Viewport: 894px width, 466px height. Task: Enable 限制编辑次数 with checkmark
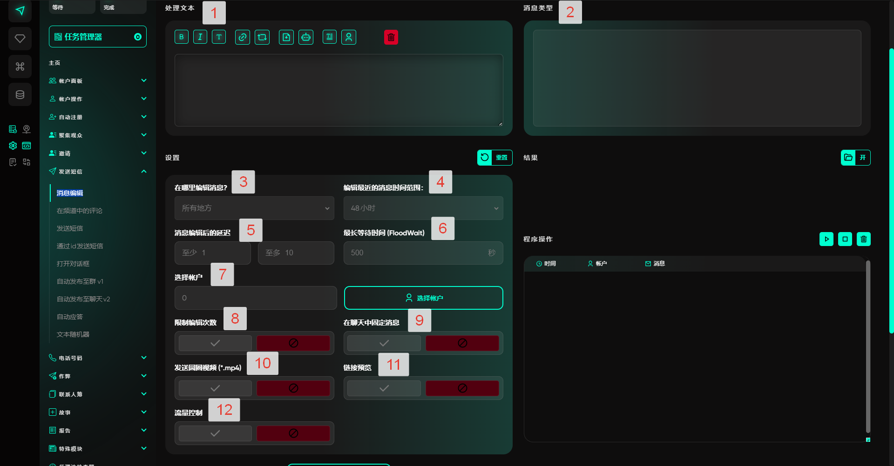pos(215,343)
